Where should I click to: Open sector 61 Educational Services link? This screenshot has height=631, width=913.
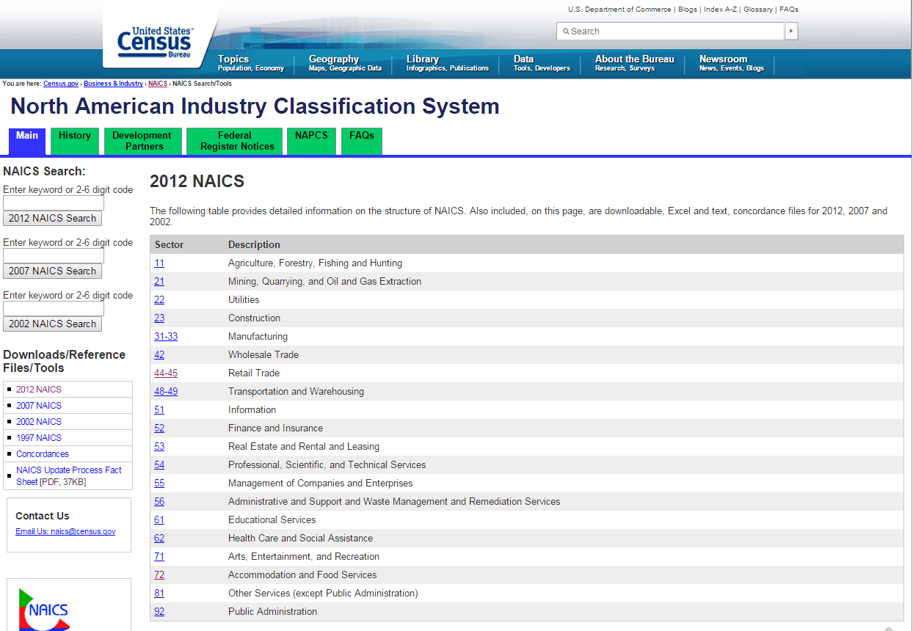[x=159, y=520]
